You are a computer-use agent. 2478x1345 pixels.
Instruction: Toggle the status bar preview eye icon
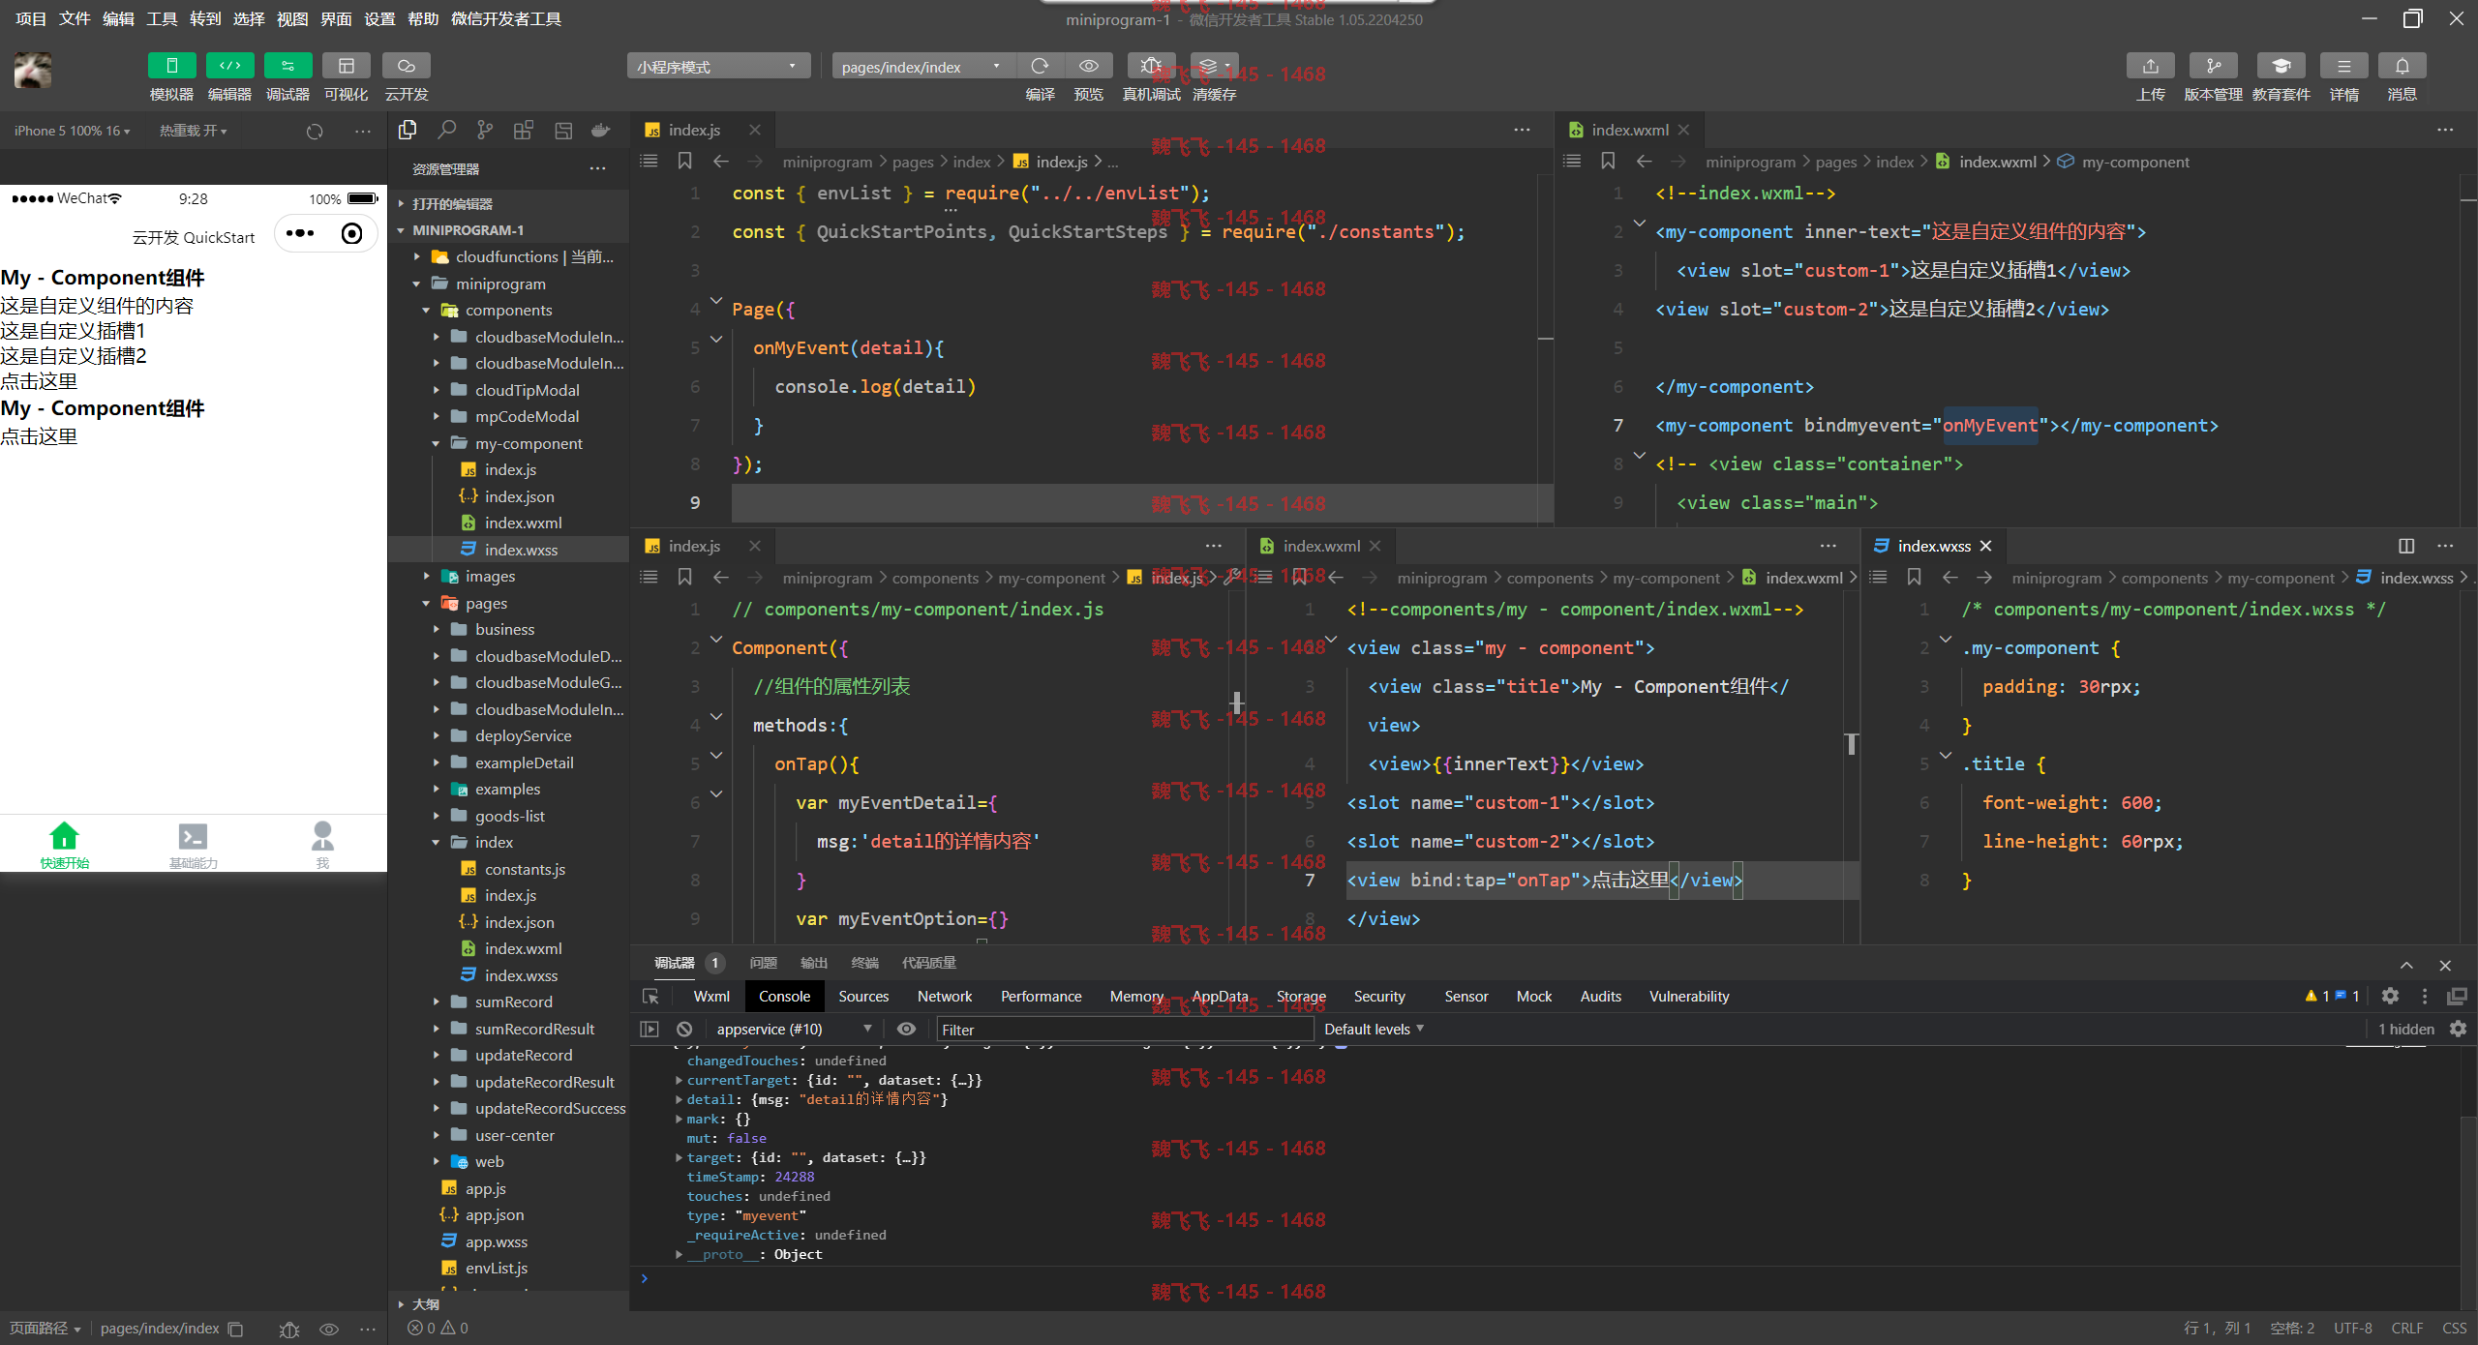[x=329, y=1329]
